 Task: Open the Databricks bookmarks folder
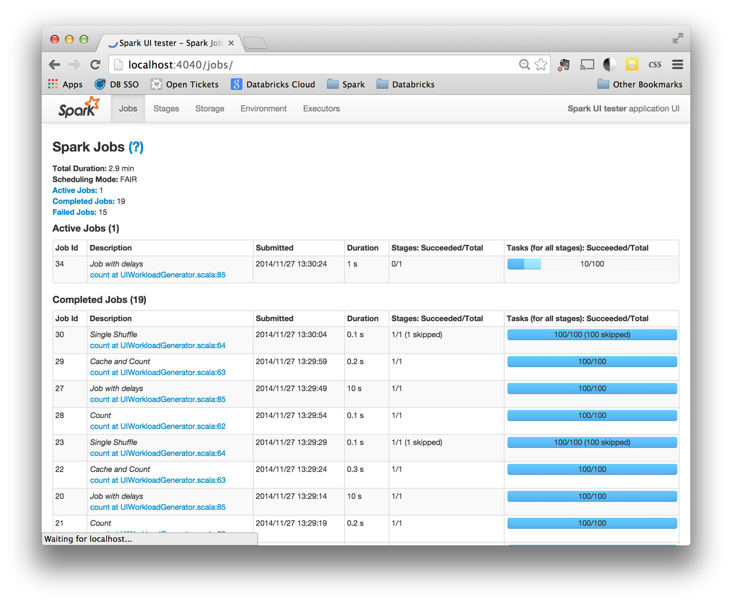(x=406, y=85)
